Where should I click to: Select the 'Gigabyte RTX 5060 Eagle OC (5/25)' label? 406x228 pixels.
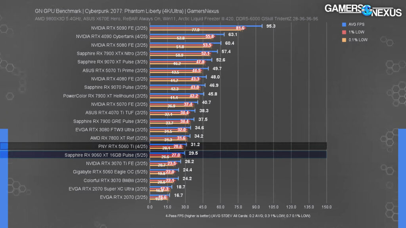[x=110, y=172]
